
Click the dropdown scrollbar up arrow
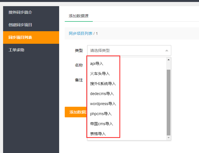[168, 60]
